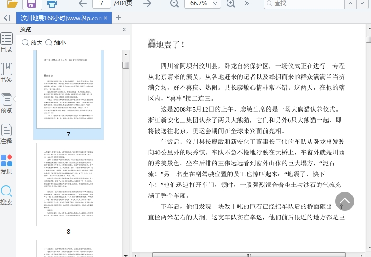This screenshot has width=371, height=257.
Task: Open the 注释 (annotations) sidebar panel
Action: (7, 134)
